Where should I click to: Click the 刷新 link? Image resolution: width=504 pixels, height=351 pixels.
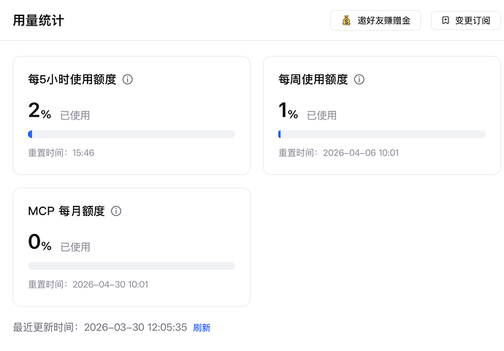pyautogui.click(x=202, y=328)
